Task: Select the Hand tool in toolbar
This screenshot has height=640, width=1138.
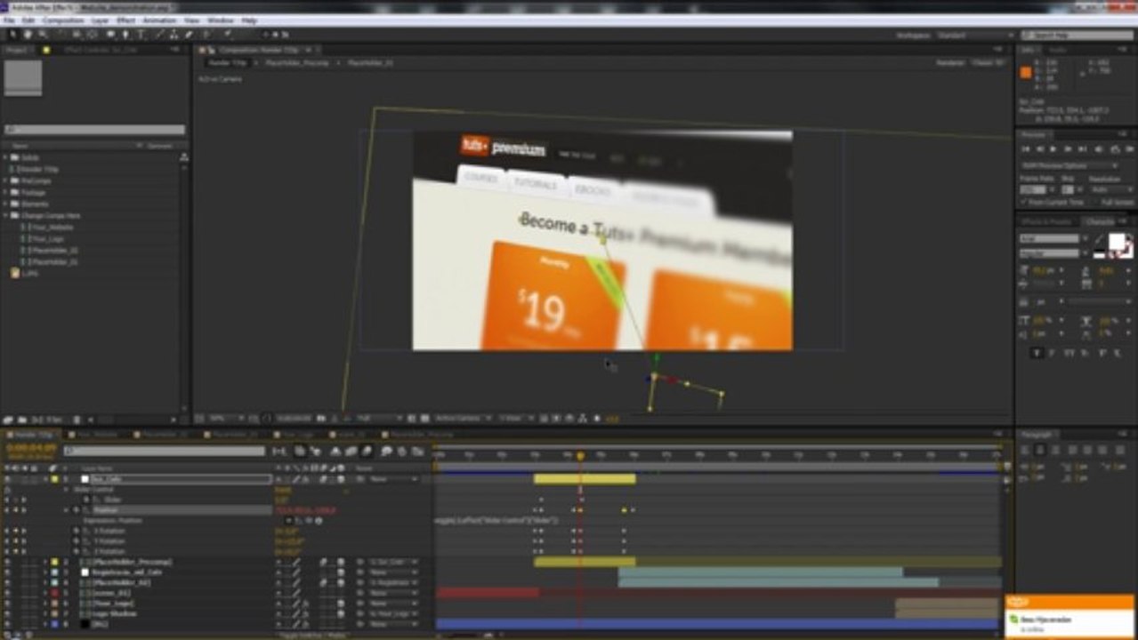Action: coord(28,35)
